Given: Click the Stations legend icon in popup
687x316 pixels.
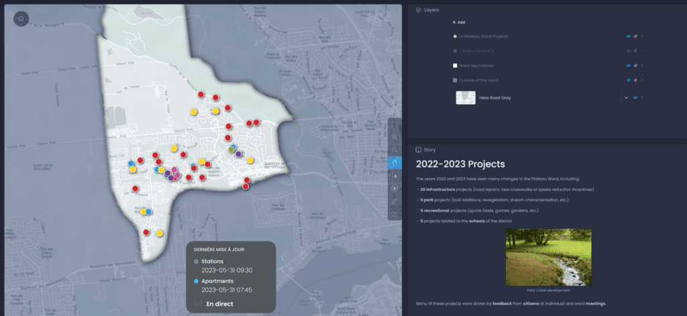Looking at the screenshot, I should point(196,262).
